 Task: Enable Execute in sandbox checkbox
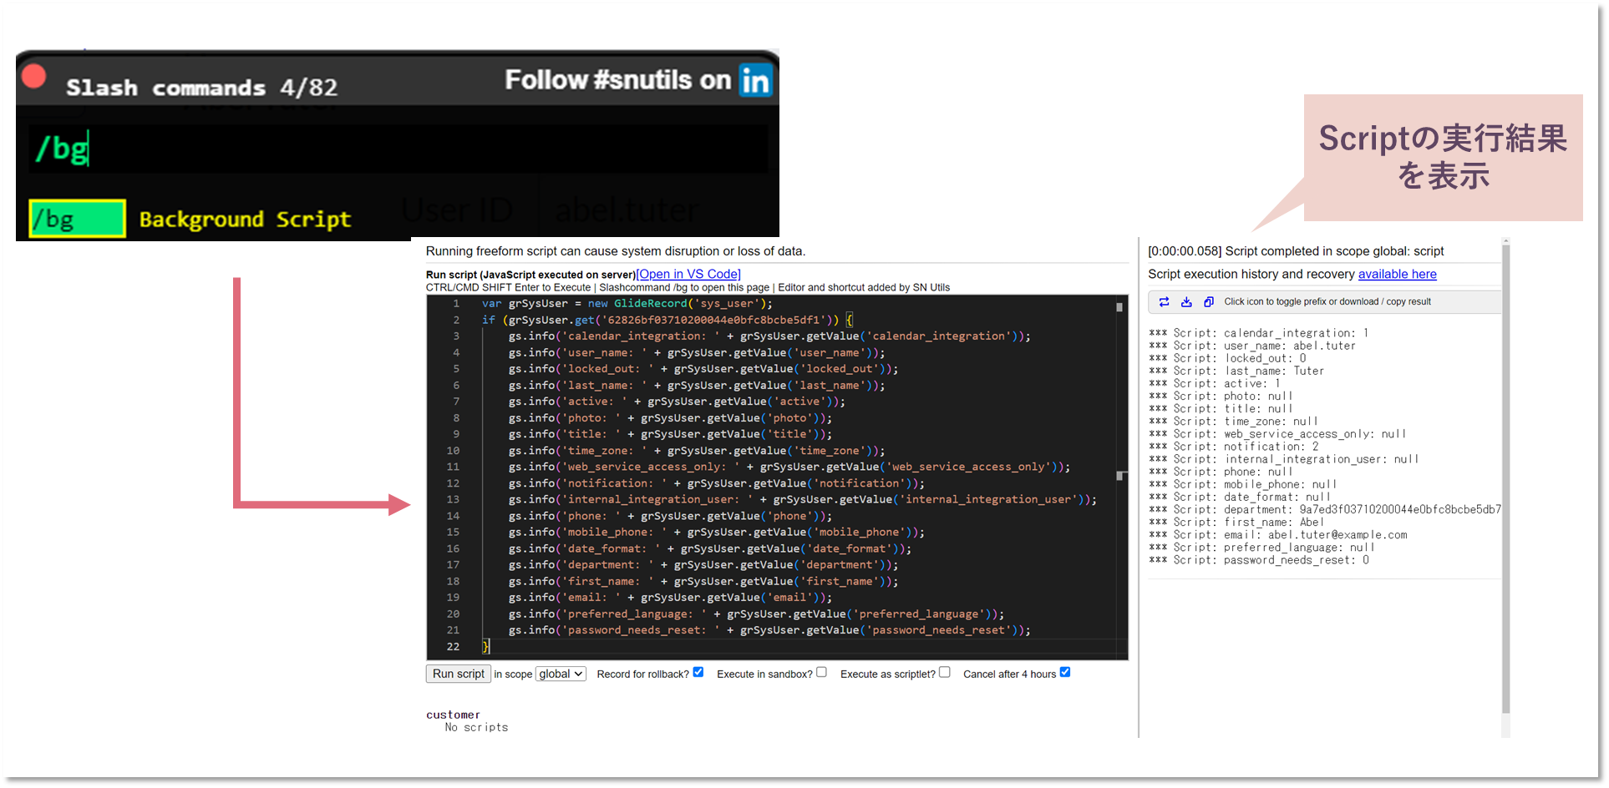[821, 672]
